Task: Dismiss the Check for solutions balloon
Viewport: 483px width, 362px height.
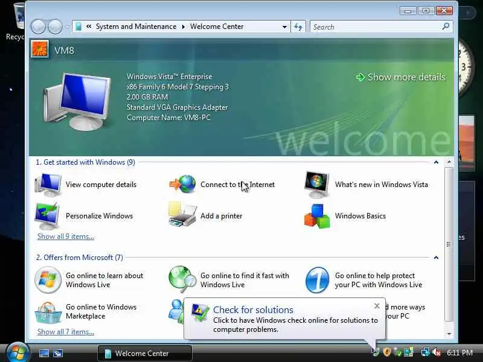Action: 377,306
